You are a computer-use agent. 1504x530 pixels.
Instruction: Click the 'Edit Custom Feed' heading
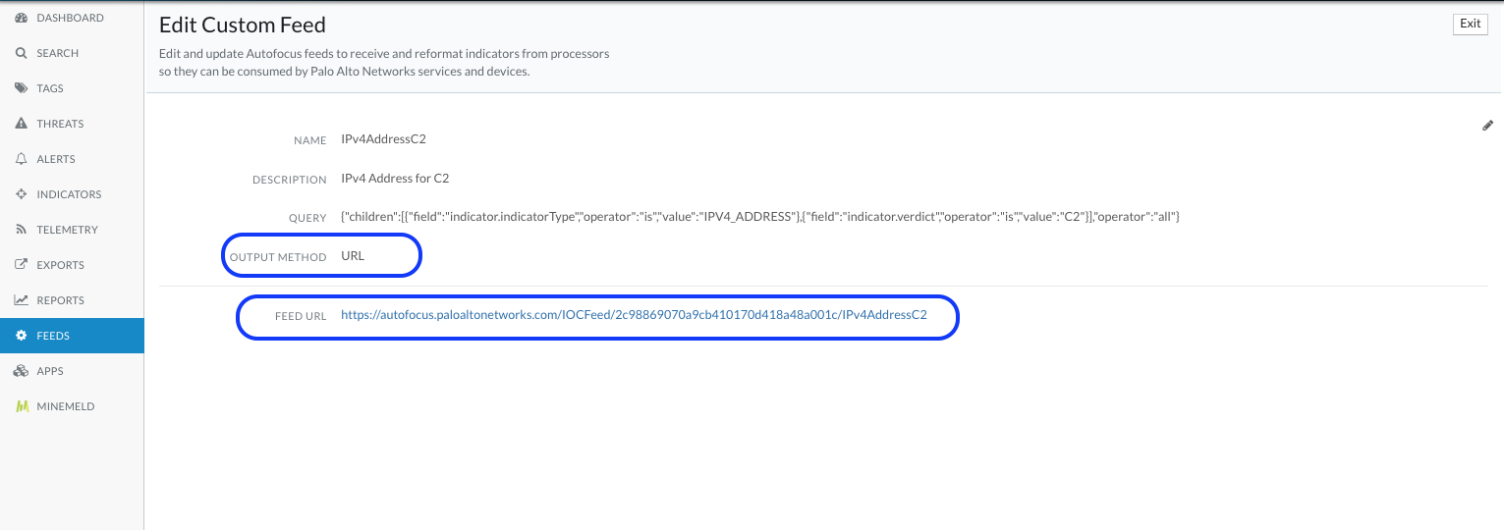tap(243, 25)
